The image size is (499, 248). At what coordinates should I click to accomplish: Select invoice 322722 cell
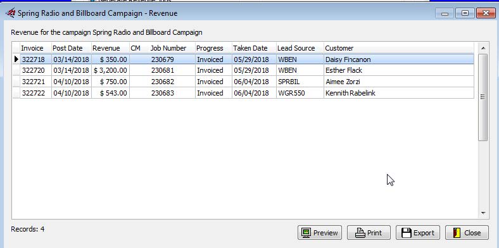(35, 93)
